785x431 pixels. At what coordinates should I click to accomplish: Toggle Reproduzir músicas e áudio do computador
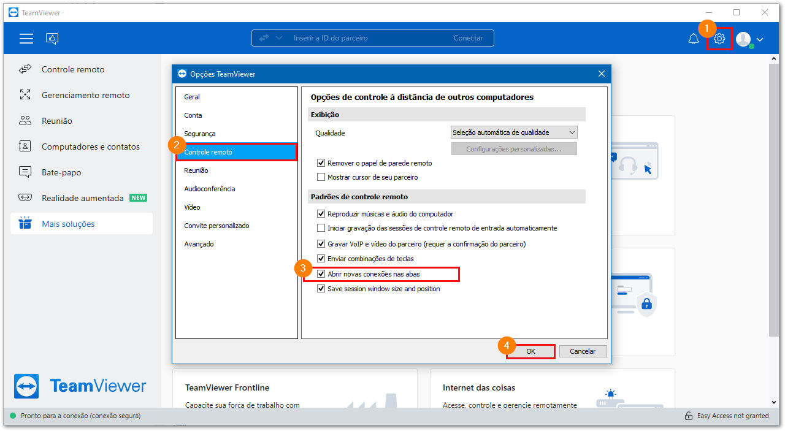(x=321, y=214)
